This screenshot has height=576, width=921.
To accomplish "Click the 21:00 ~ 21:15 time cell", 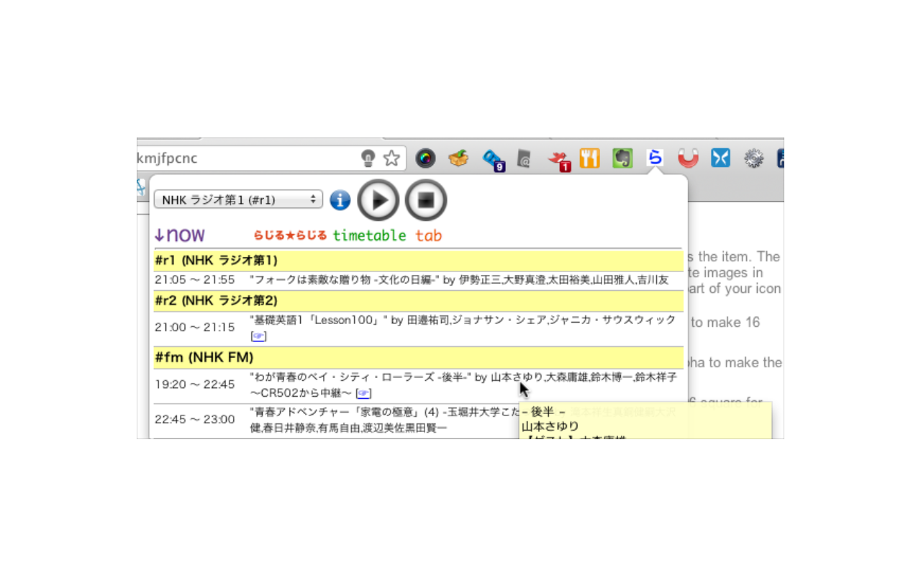I will tap(194, 328).
